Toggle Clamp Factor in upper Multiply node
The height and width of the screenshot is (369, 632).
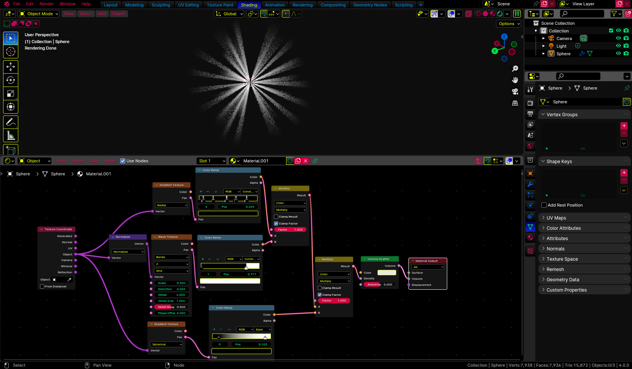tap(276, 223)
